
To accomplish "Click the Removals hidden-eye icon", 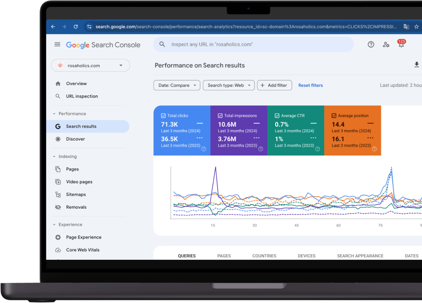I will 58,207.
